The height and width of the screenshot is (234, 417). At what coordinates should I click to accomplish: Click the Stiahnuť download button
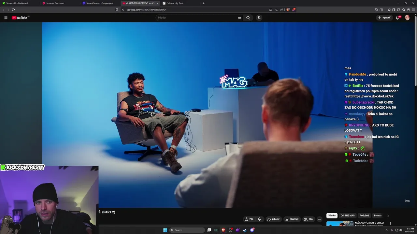pyautogui.click(x=292, y=219)
